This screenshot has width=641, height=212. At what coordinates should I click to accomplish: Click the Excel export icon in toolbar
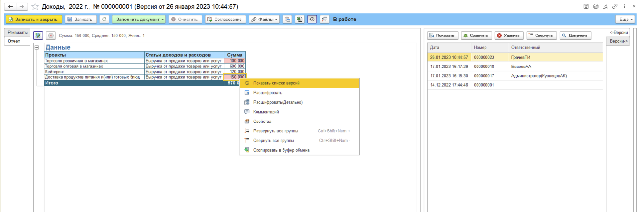(x=299, y=19)
